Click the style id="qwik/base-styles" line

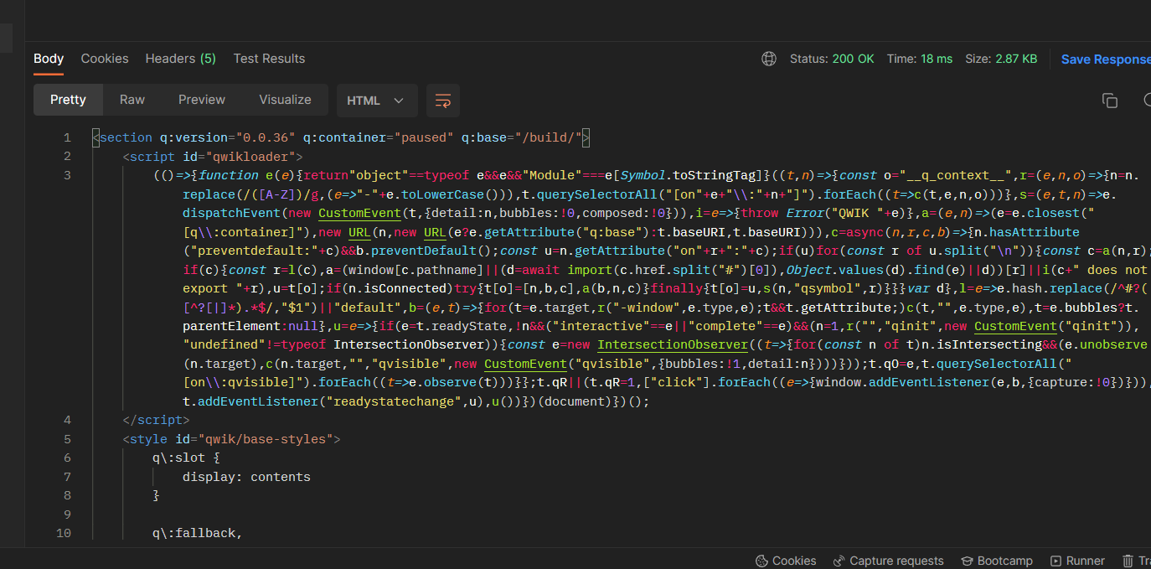pyautogui.click(x=231, y=439)
